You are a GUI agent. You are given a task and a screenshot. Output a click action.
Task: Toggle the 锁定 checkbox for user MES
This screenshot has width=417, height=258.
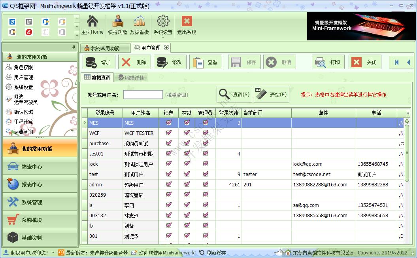(168, 123)
